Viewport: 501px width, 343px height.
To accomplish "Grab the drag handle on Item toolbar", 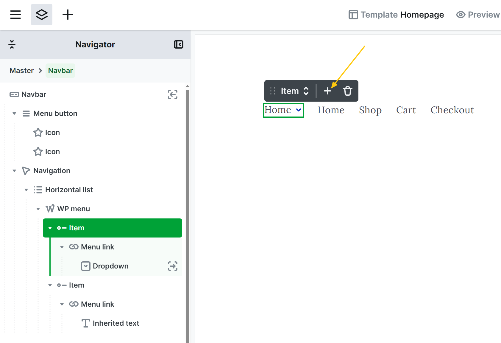I will coord(273,91).
